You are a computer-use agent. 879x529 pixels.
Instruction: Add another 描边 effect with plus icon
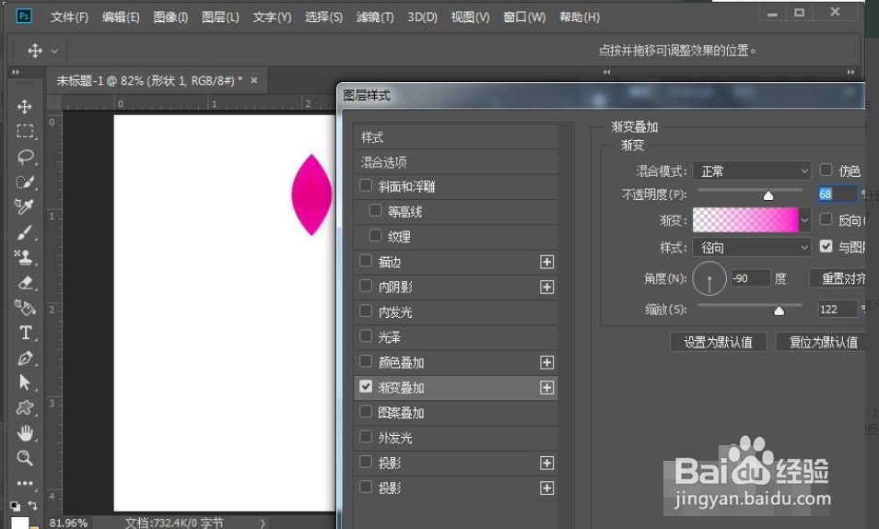tap(546, 262)
